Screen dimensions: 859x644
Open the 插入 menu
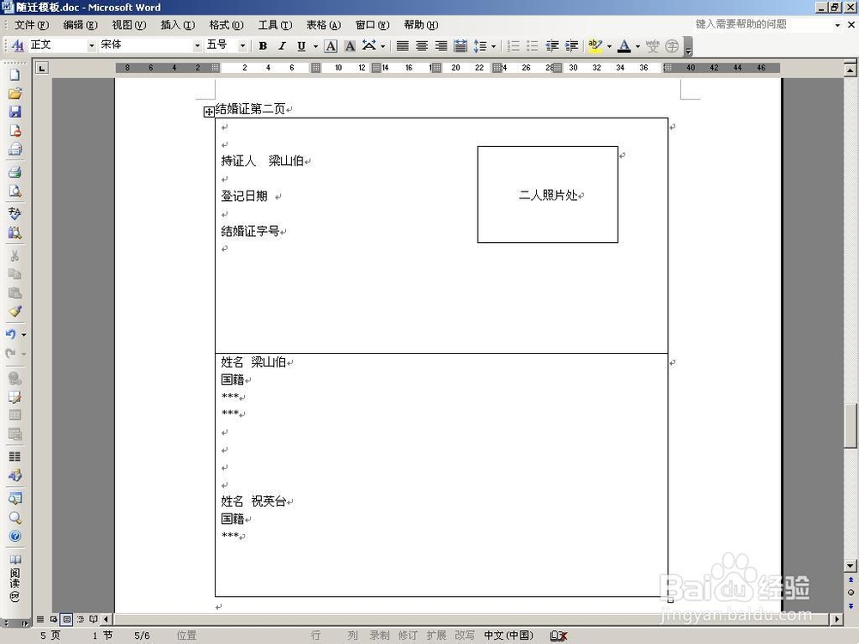(177, 25)
